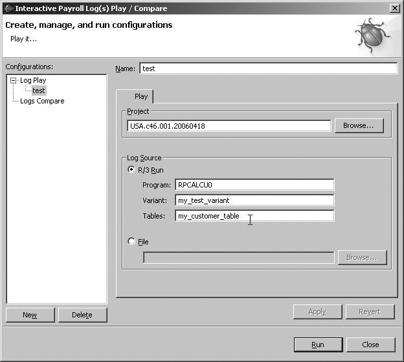The image size is (404, 362).
Task: Click the Variant input field
Action: coord(254,200)
